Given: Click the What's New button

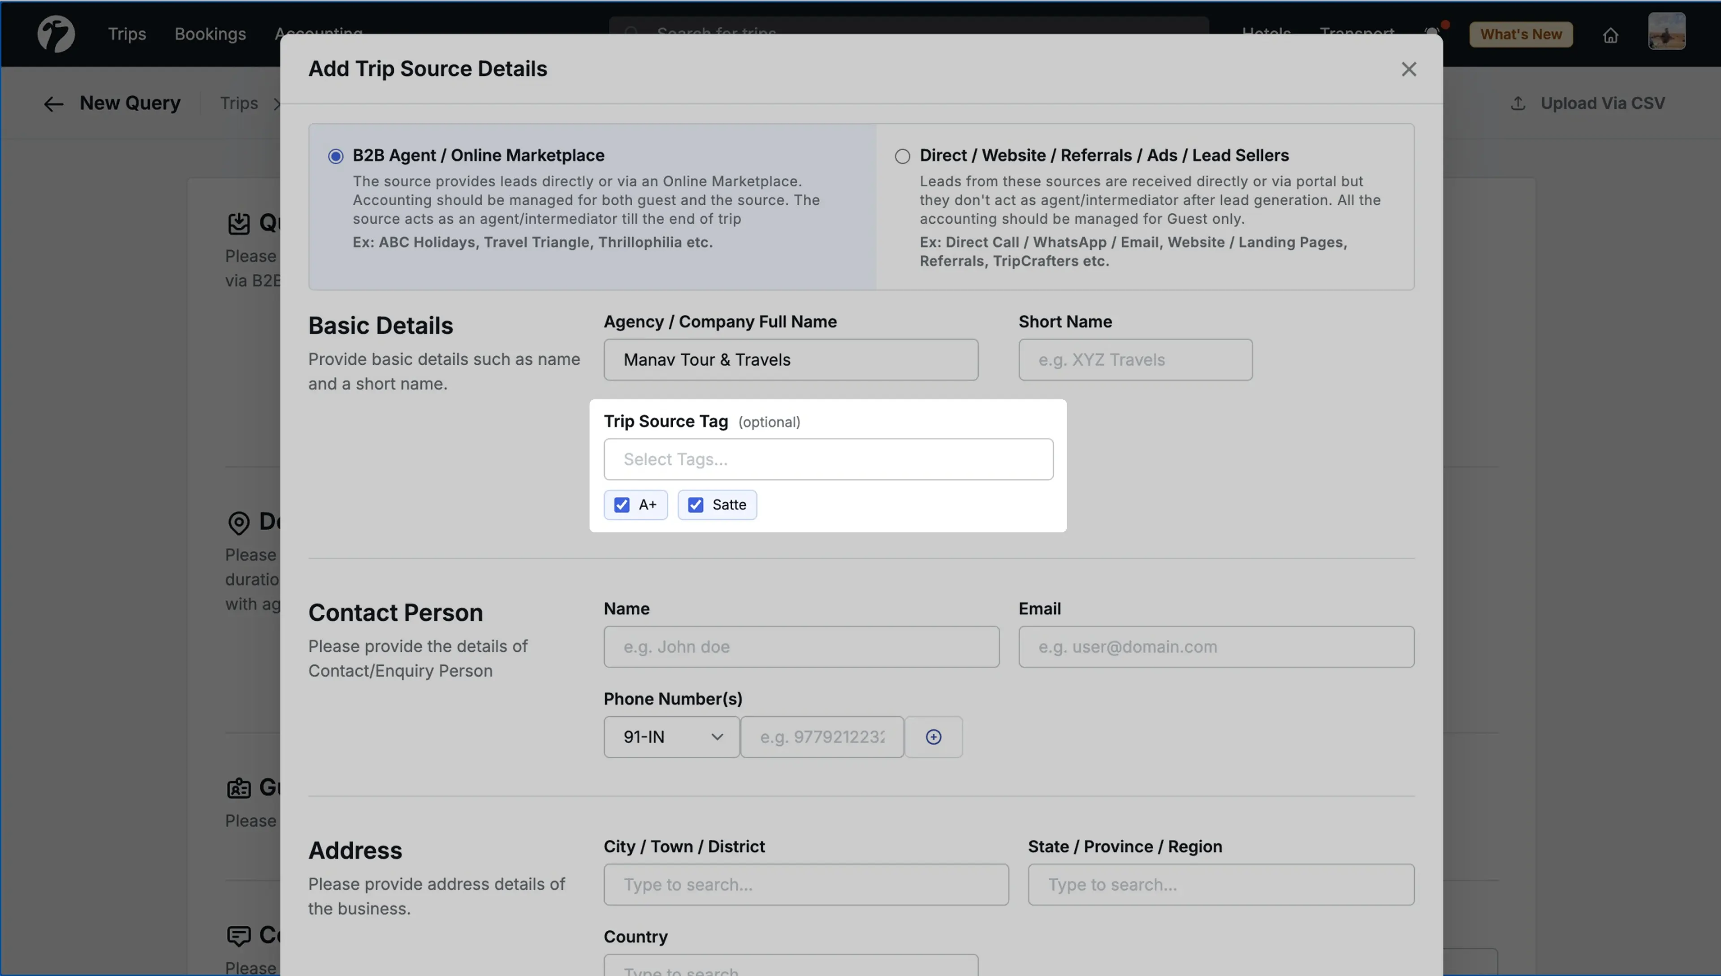Looking at the screenshot, I should [x=1521, y=34].
